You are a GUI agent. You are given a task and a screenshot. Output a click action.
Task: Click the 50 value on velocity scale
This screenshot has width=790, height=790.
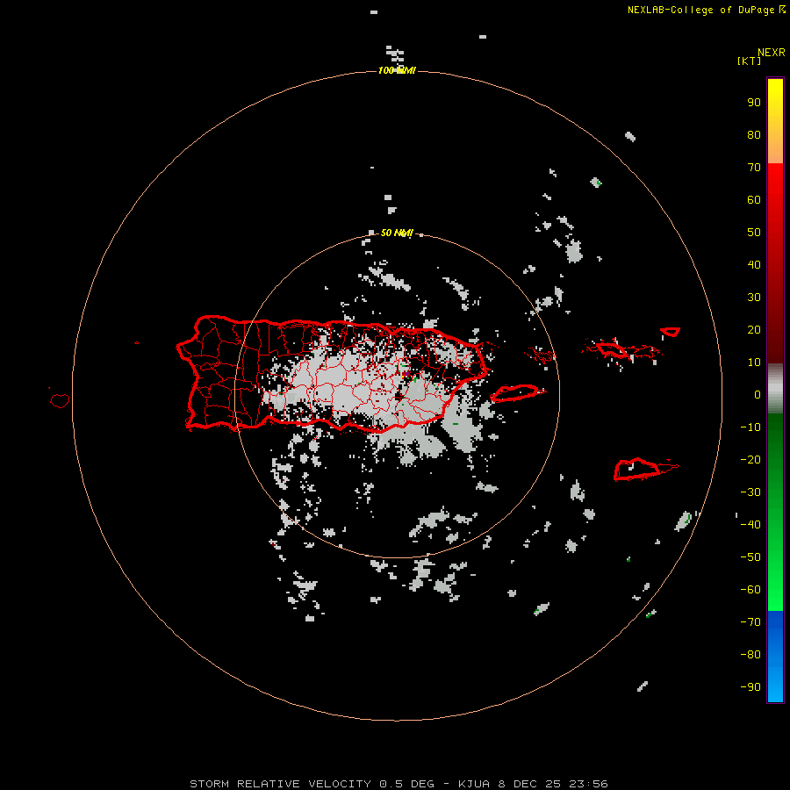click(x=754, y=233)
